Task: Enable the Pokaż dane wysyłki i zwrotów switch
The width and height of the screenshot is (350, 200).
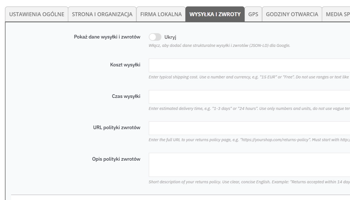Action: (155, 37)
